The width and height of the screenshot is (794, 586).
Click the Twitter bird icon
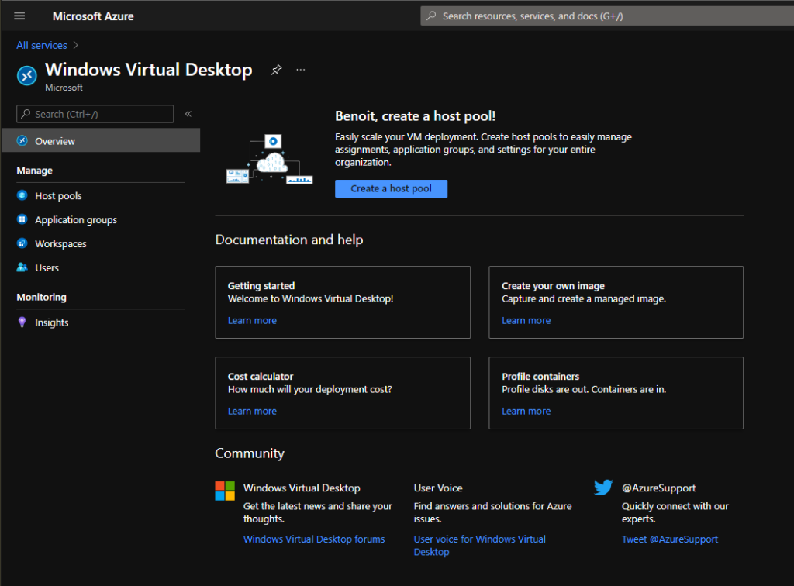coord(603,488)
